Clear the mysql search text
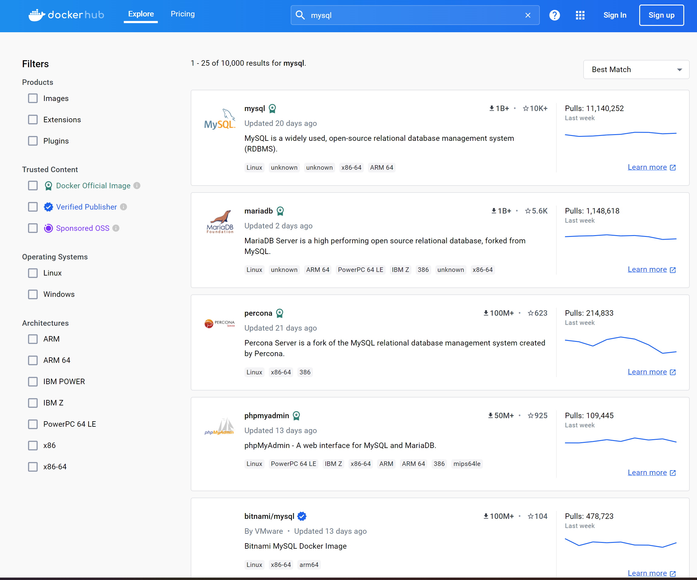 click(528, 15)
